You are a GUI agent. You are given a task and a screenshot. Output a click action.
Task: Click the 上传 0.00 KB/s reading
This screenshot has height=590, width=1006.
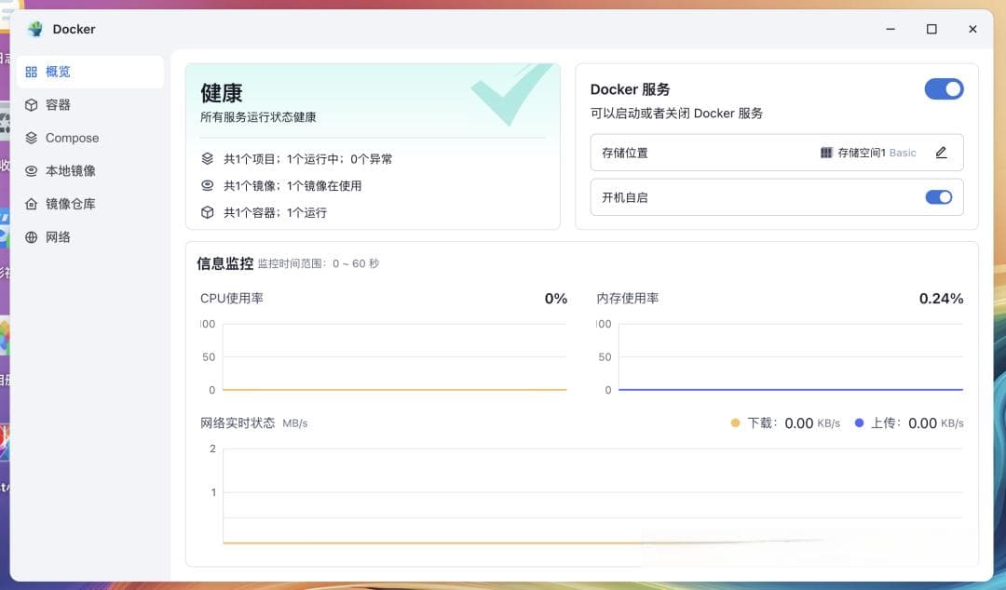tap(917, 423)
